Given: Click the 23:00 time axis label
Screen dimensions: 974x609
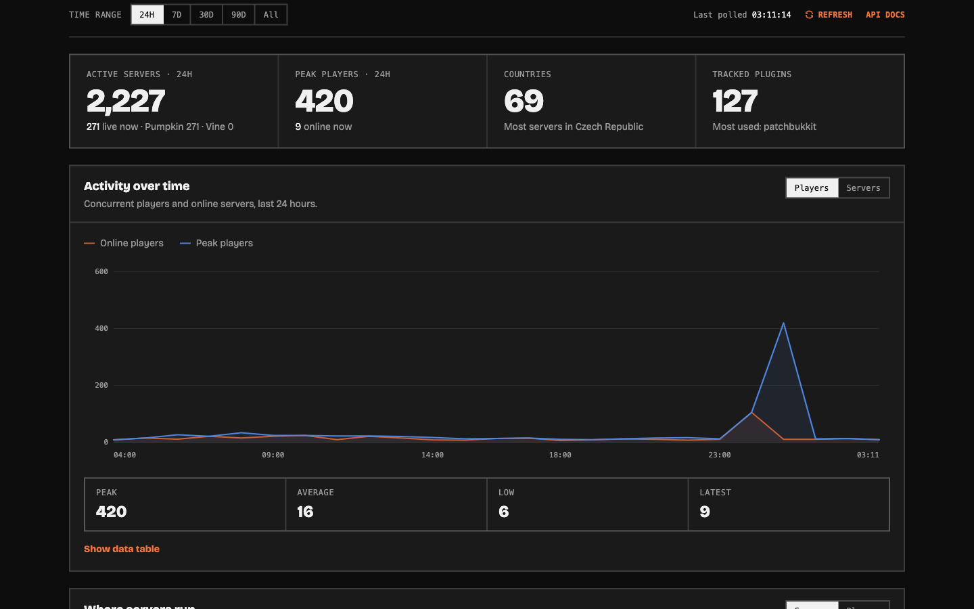Looking at the screenshot, I should [x=720, y=455].
